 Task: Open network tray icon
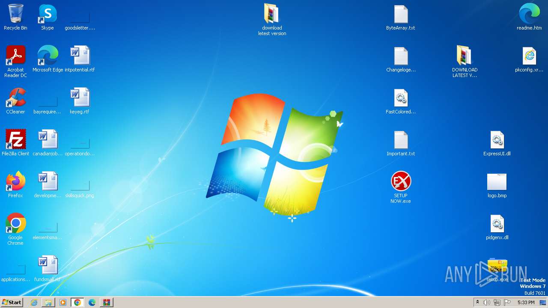point(497,302)
